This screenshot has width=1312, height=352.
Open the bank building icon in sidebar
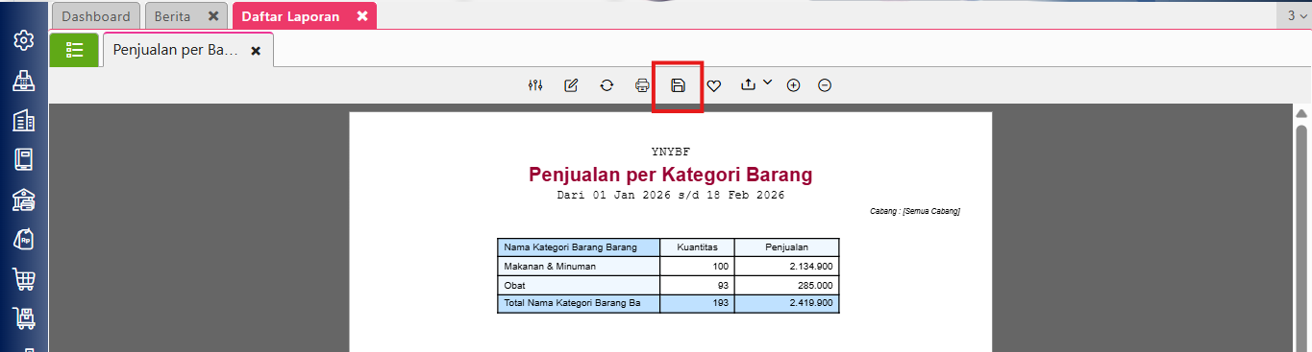24,199
